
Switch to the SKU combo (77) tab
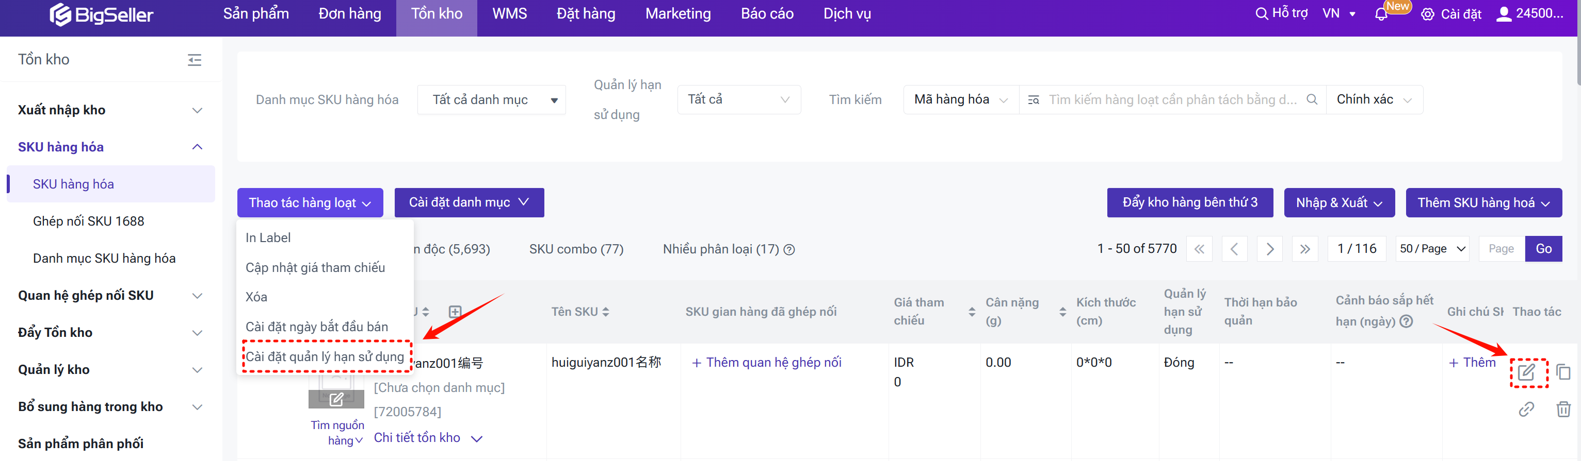click(x=576, y=249)
